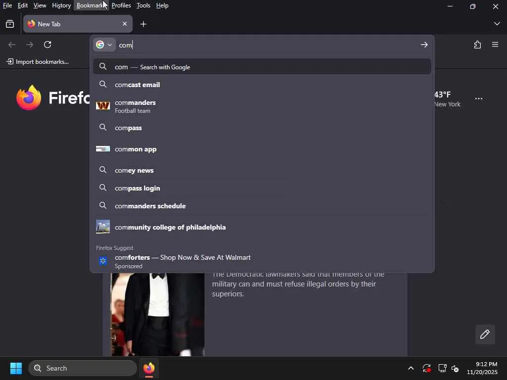Click the 43°F New York weather widget

tap(447, 99)
